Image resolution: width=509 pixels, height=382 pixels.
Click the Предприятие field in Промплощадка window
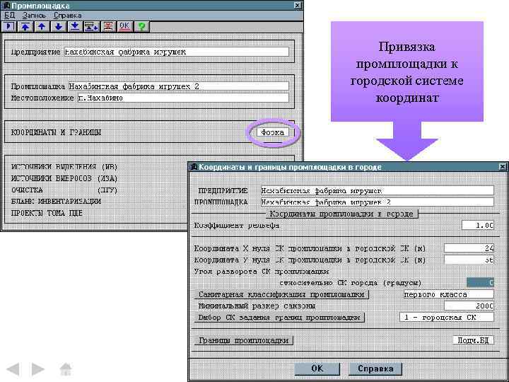(176, 52)
